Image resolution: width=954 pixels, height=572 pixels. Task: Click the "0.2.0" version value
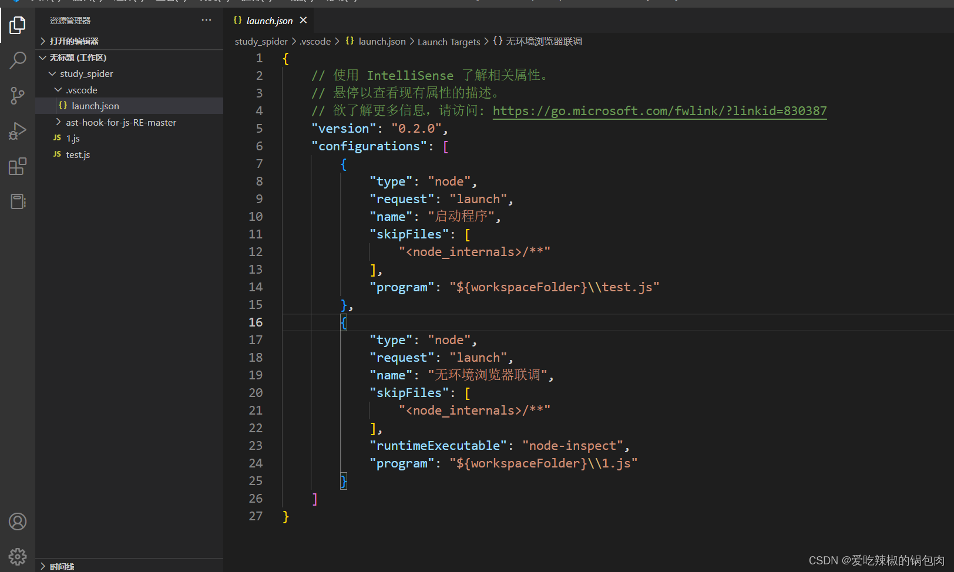416,129
